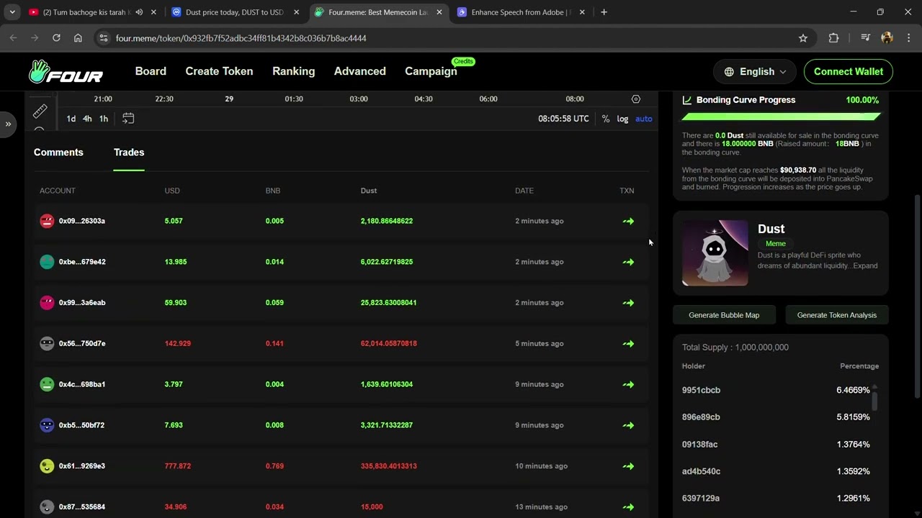The height and width of the screenshot is (518, 922).
Task: Expand the left sidebar arrow panel
Action: [8, 124]
